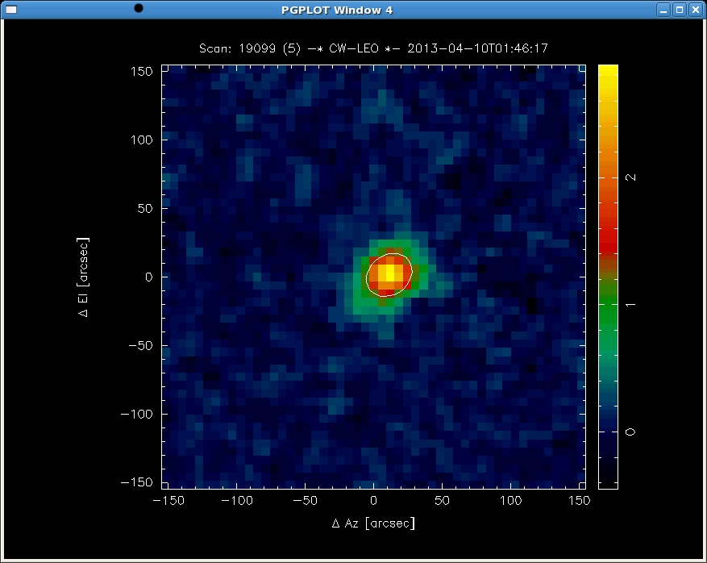Click the 'Δ Az [arcsec]' axis label
The width and height of the screenshot is (707, 563).
(373, 523)
